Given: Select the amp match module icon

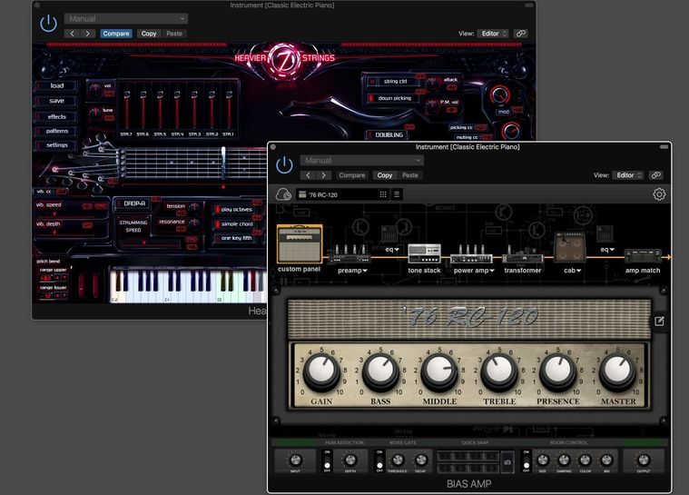Looking at the screenshot, I should click(x=643, y=256).
